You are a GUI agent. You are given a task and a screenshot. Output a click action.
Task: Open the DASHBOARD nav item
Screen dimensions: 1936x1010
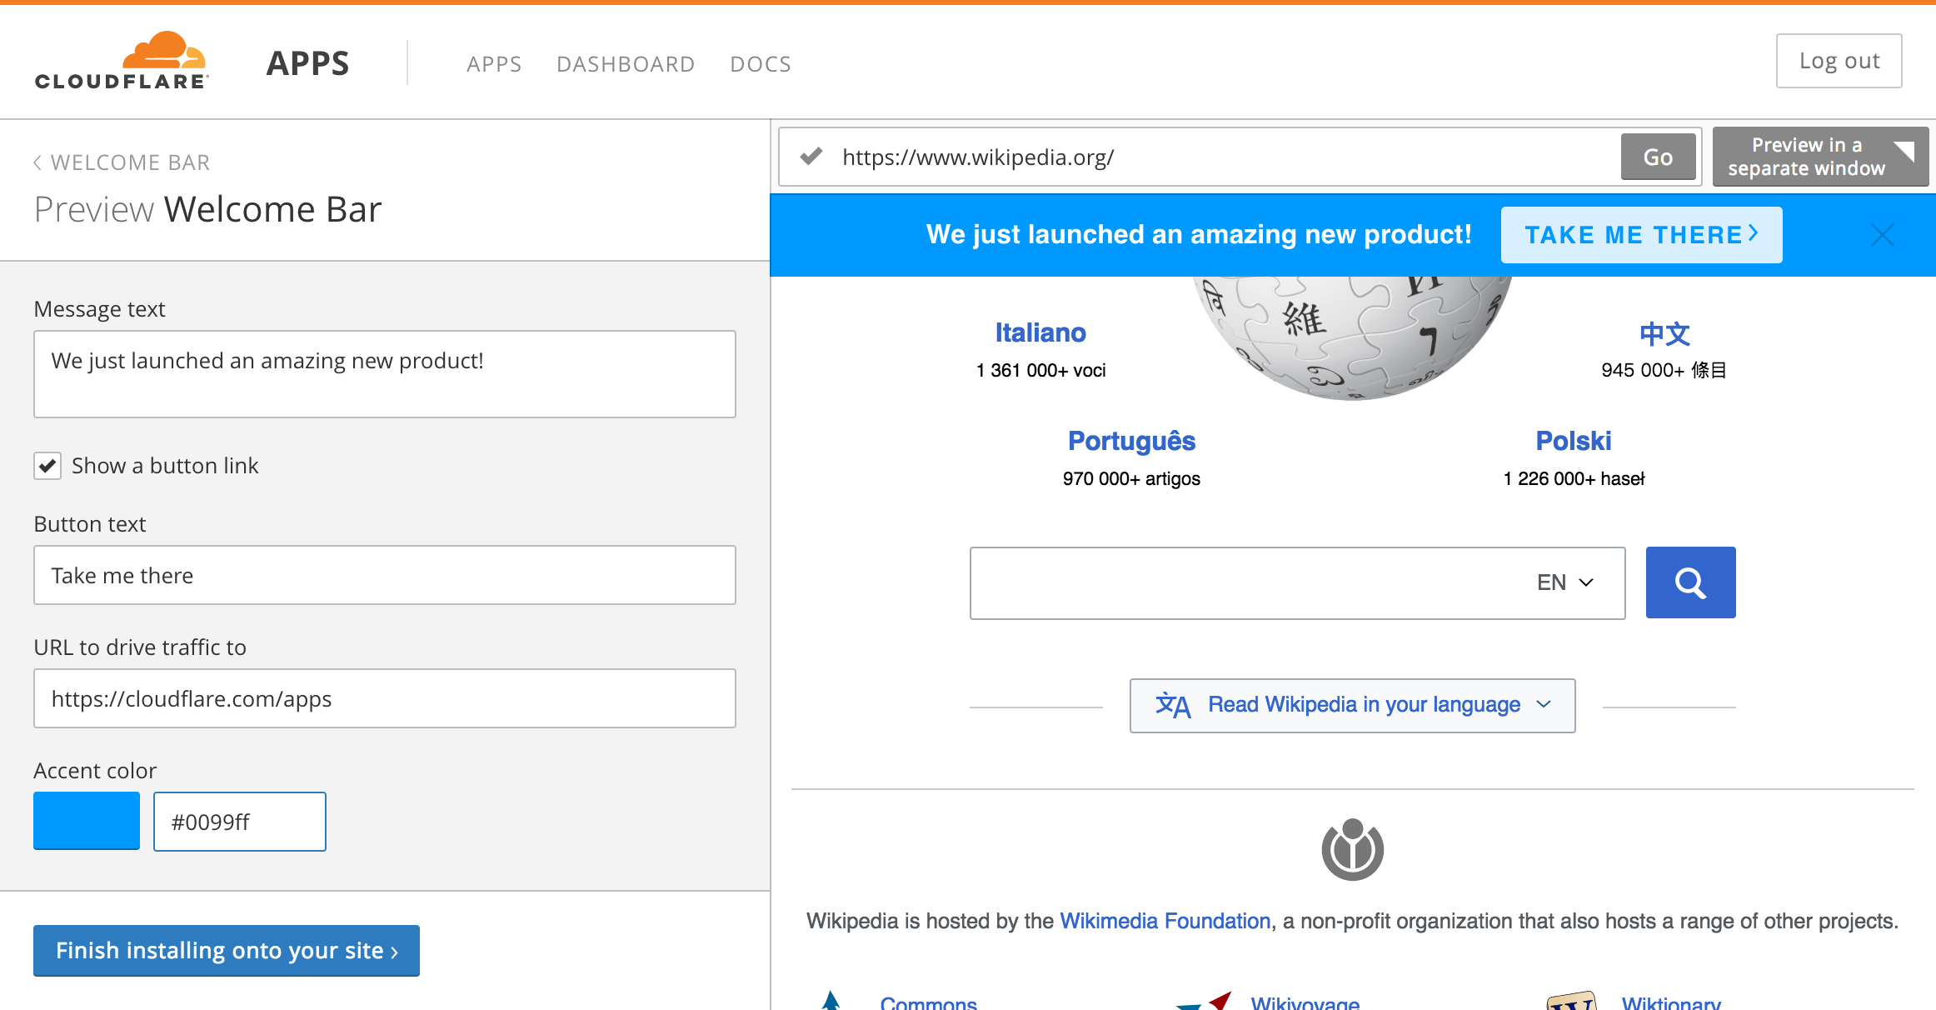point(626,64)
